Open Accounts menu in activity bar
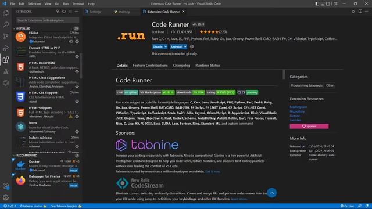 [x=6, y=186]
